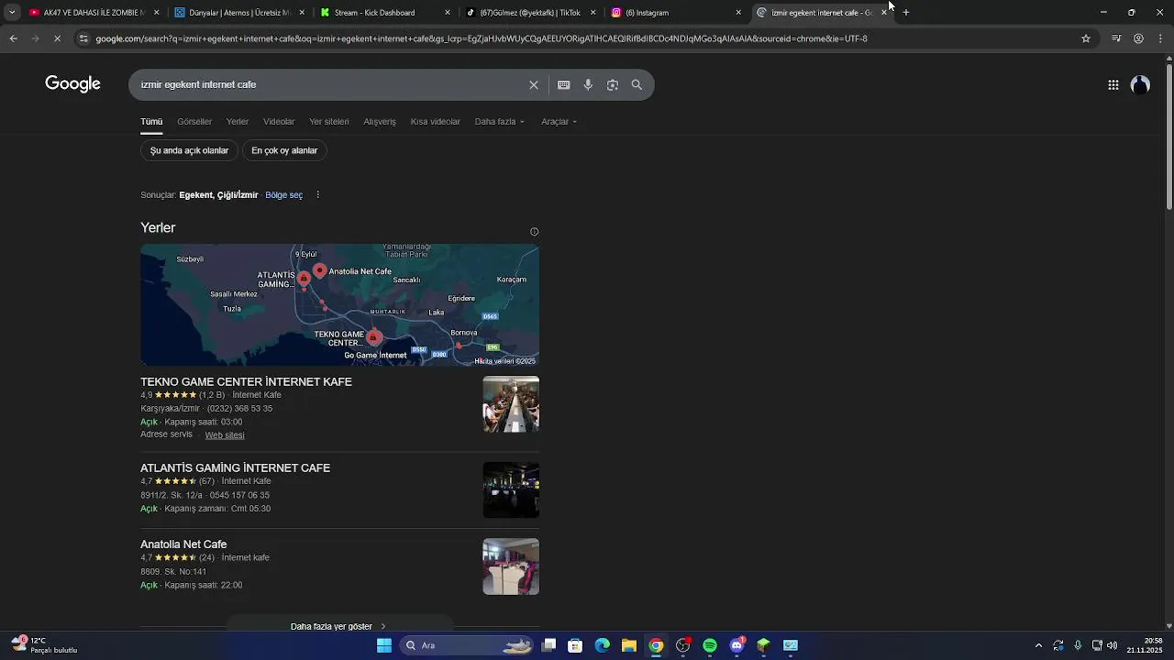Screen dimensions: 1174x660
Task: Switch to the Görseller tab
Action: point(194,121)
